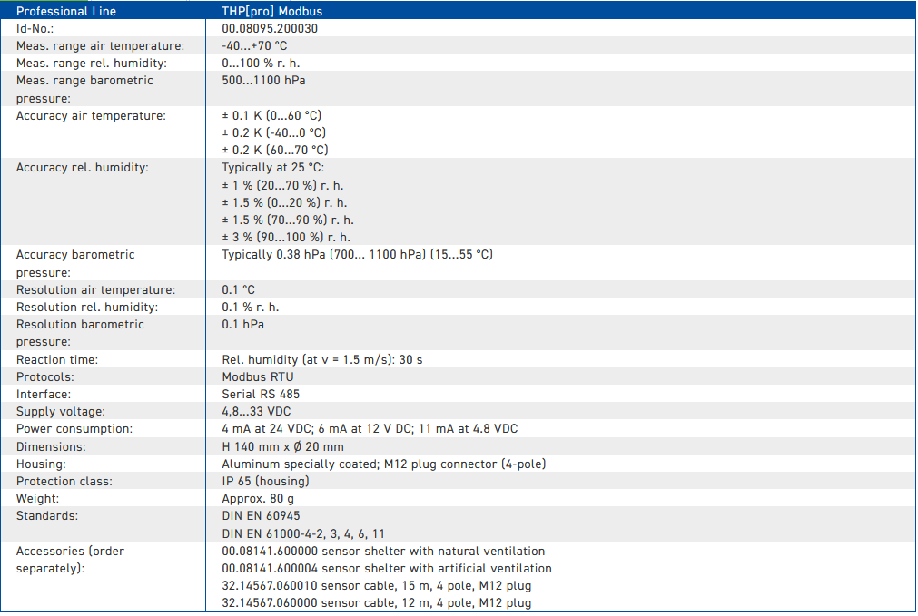Click the 'Power consumption:' label
The height and width of the screenshot is (616, 918).
point(74,429)
